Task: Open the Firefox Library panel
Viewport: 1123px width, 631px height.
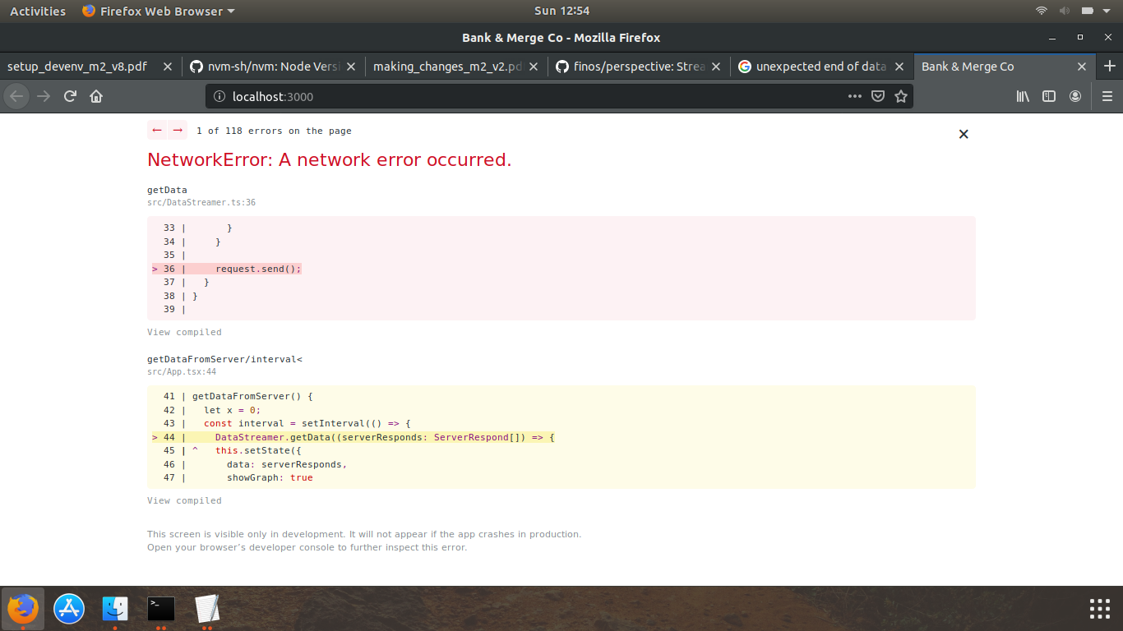Action: point(1023,96)
